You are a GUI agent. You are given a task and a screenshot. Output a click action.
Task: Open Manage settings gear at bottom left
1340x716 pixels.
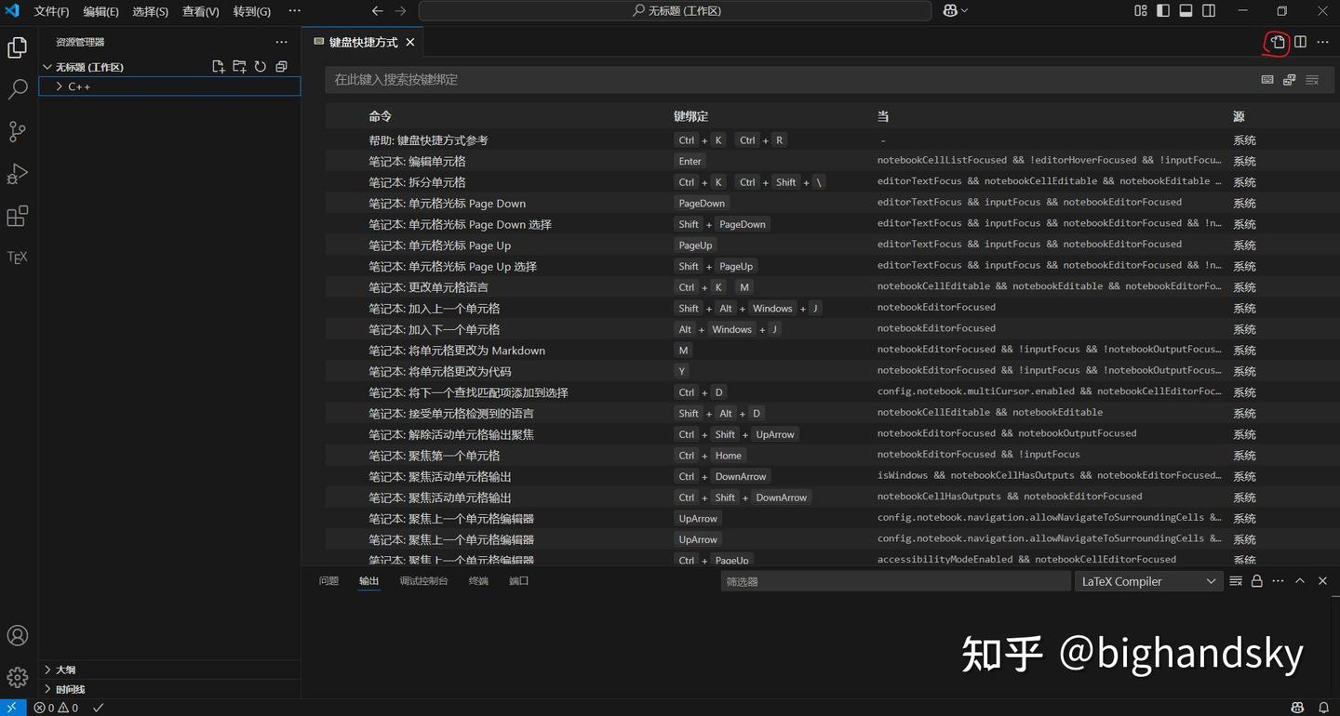17,677
